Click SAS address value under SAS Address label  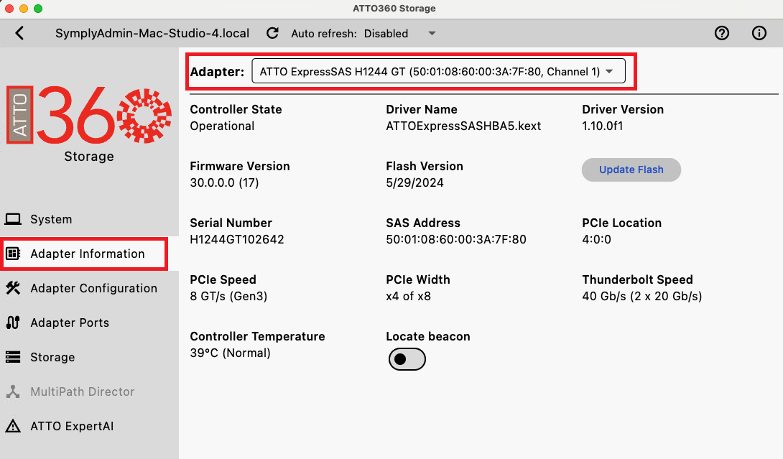pos(456,239)
